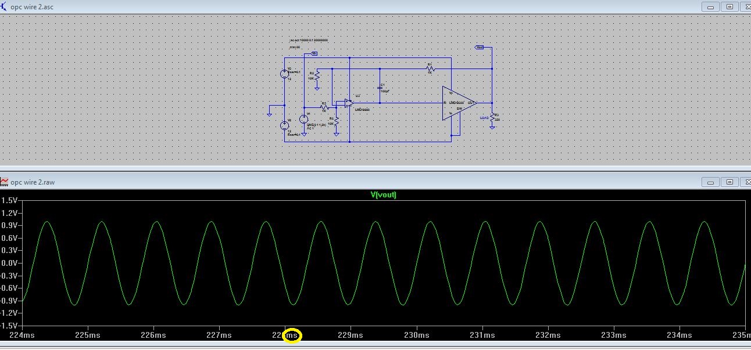Click the .tran simulation directive text
Viewport: 751px width, 350px height.
click(x=294, y=47)
